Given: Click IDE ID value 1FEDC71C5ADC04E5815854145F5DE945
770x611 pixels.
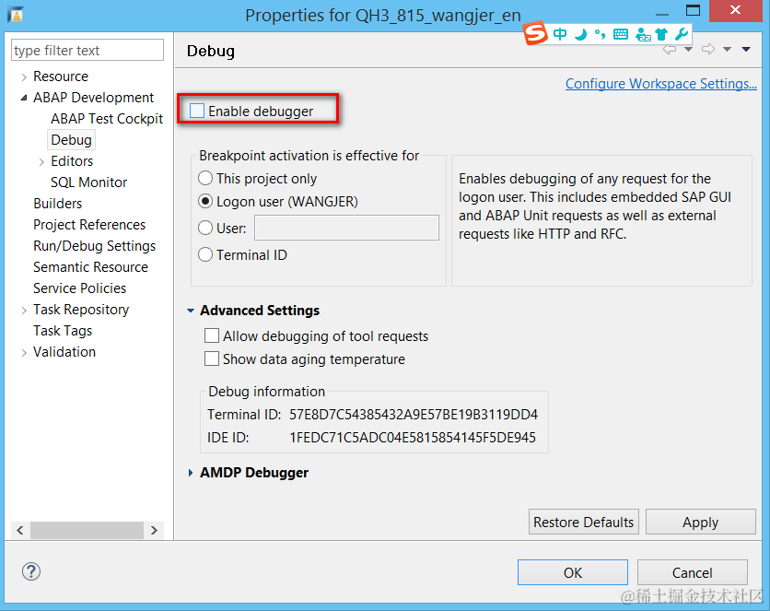Looking at the screenshot, I should point(413,438).
